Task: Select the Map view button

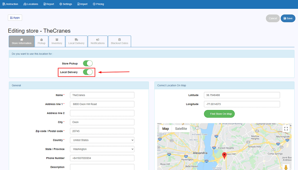Action: coord(166,129)
